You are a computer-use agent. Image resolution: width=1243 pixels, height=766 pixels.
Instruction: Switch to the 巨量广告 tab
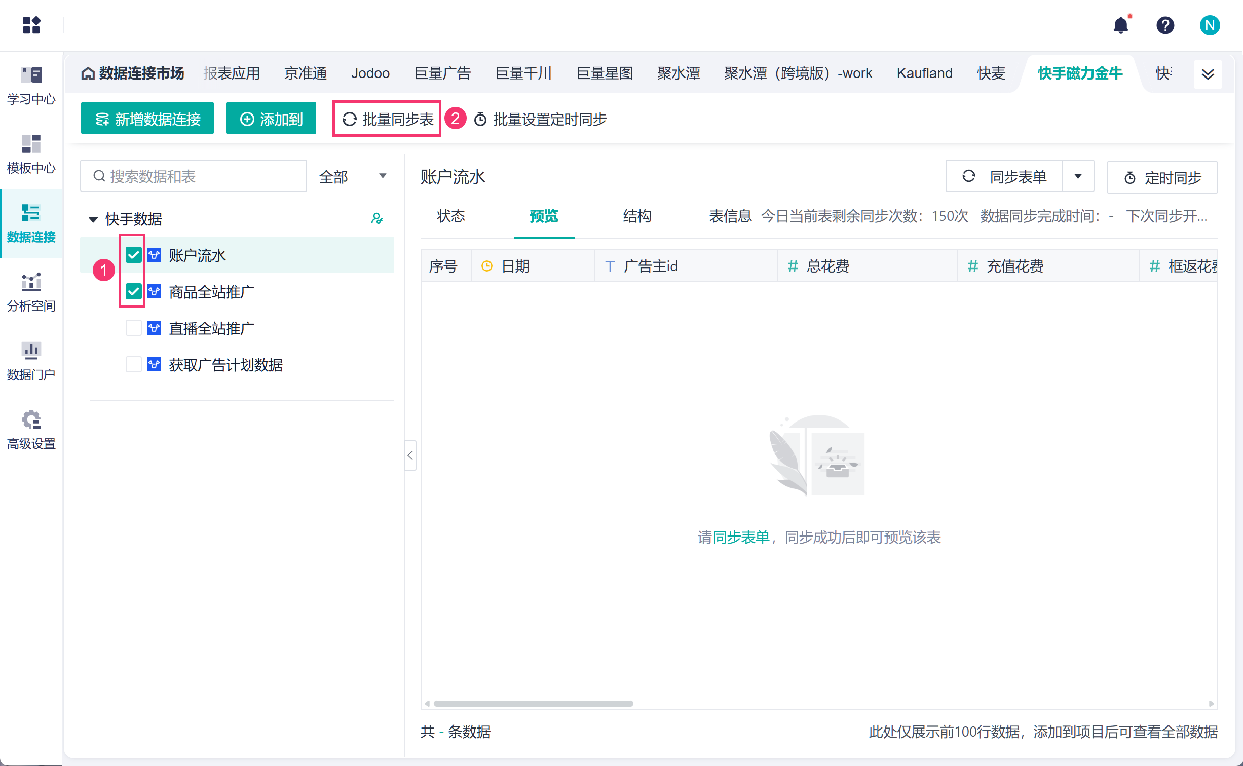click(442, 73)
